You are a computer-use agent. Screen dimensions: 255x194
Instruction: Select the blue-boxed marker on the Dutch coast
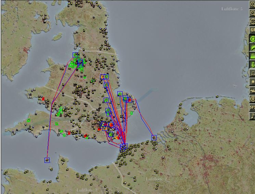pyautogui.click(x=154, y=138)
